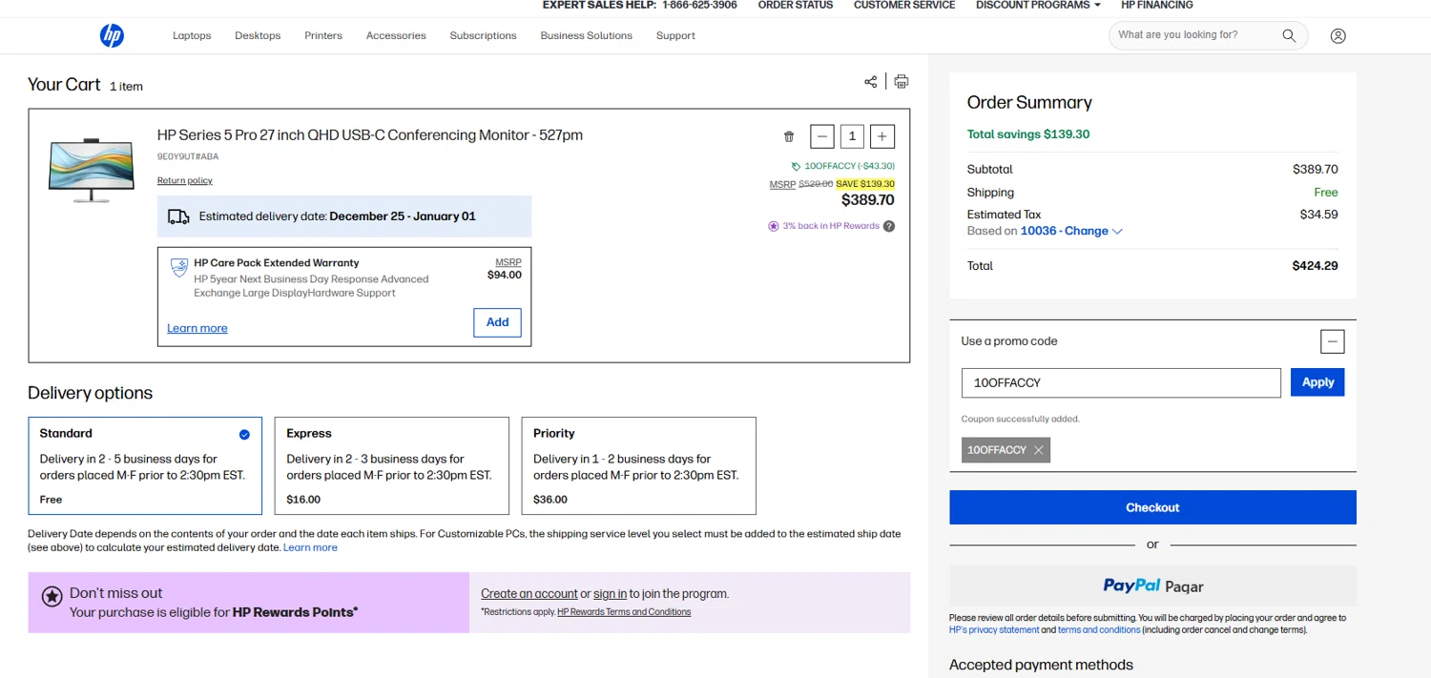Expand the zip code Change chevron

[x=1118, y=231]
